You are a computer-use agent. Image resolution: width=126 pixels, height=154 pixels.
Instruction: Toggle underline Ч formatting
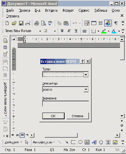pos(76,31)
